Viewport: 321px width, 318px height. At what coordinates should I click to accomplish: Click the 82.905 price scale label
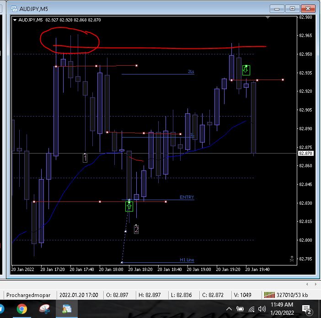coord(305,110)
